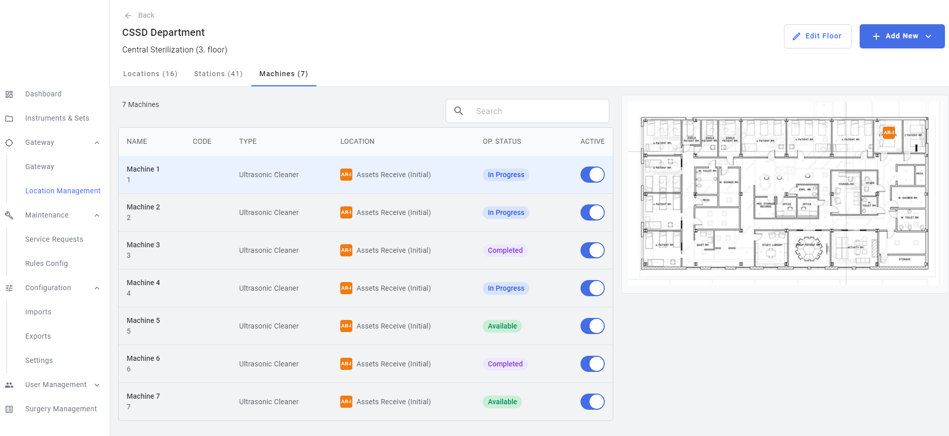Viewport: 949px width, 436px height.
Task: Click the AR-I badge in Machine 5 row
Action: [346, 326]
